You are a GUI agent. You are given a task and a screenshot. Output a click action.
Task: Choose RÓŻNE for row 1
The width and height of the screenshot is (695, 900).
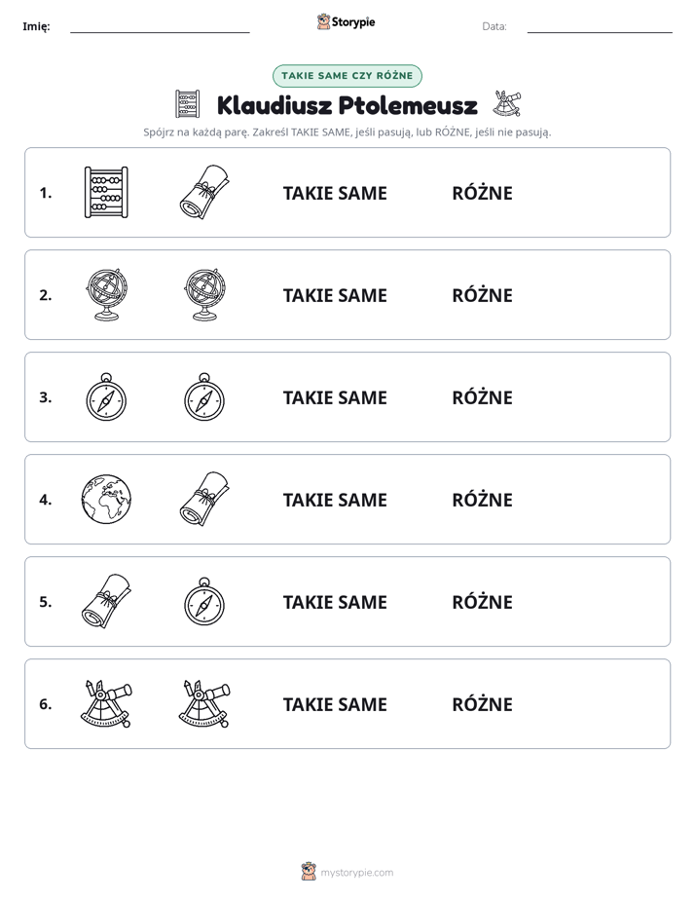pyautogui.click(x=482, y=193)
